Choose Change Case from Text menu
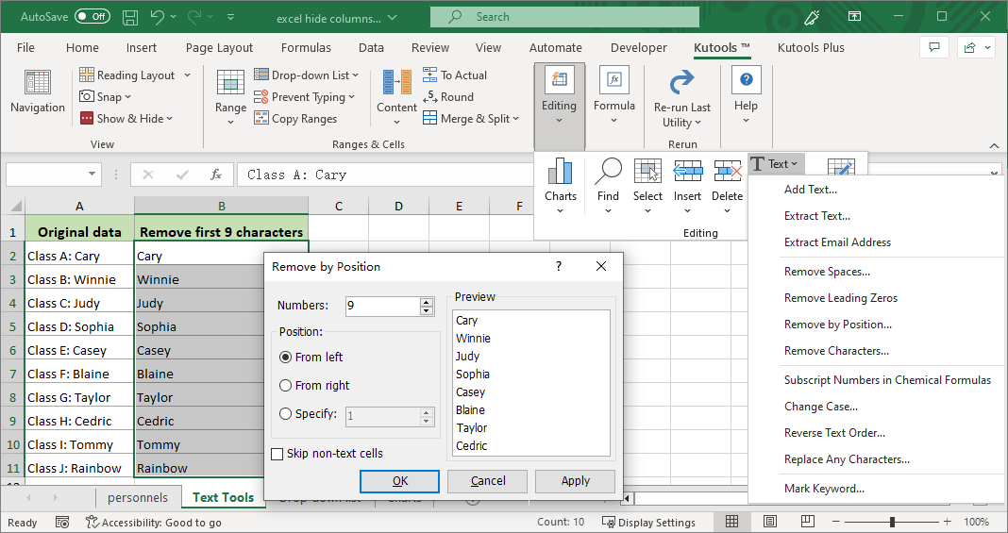Image resolution: width=1008 pixels, height=533 pixels. pos(821,407)
